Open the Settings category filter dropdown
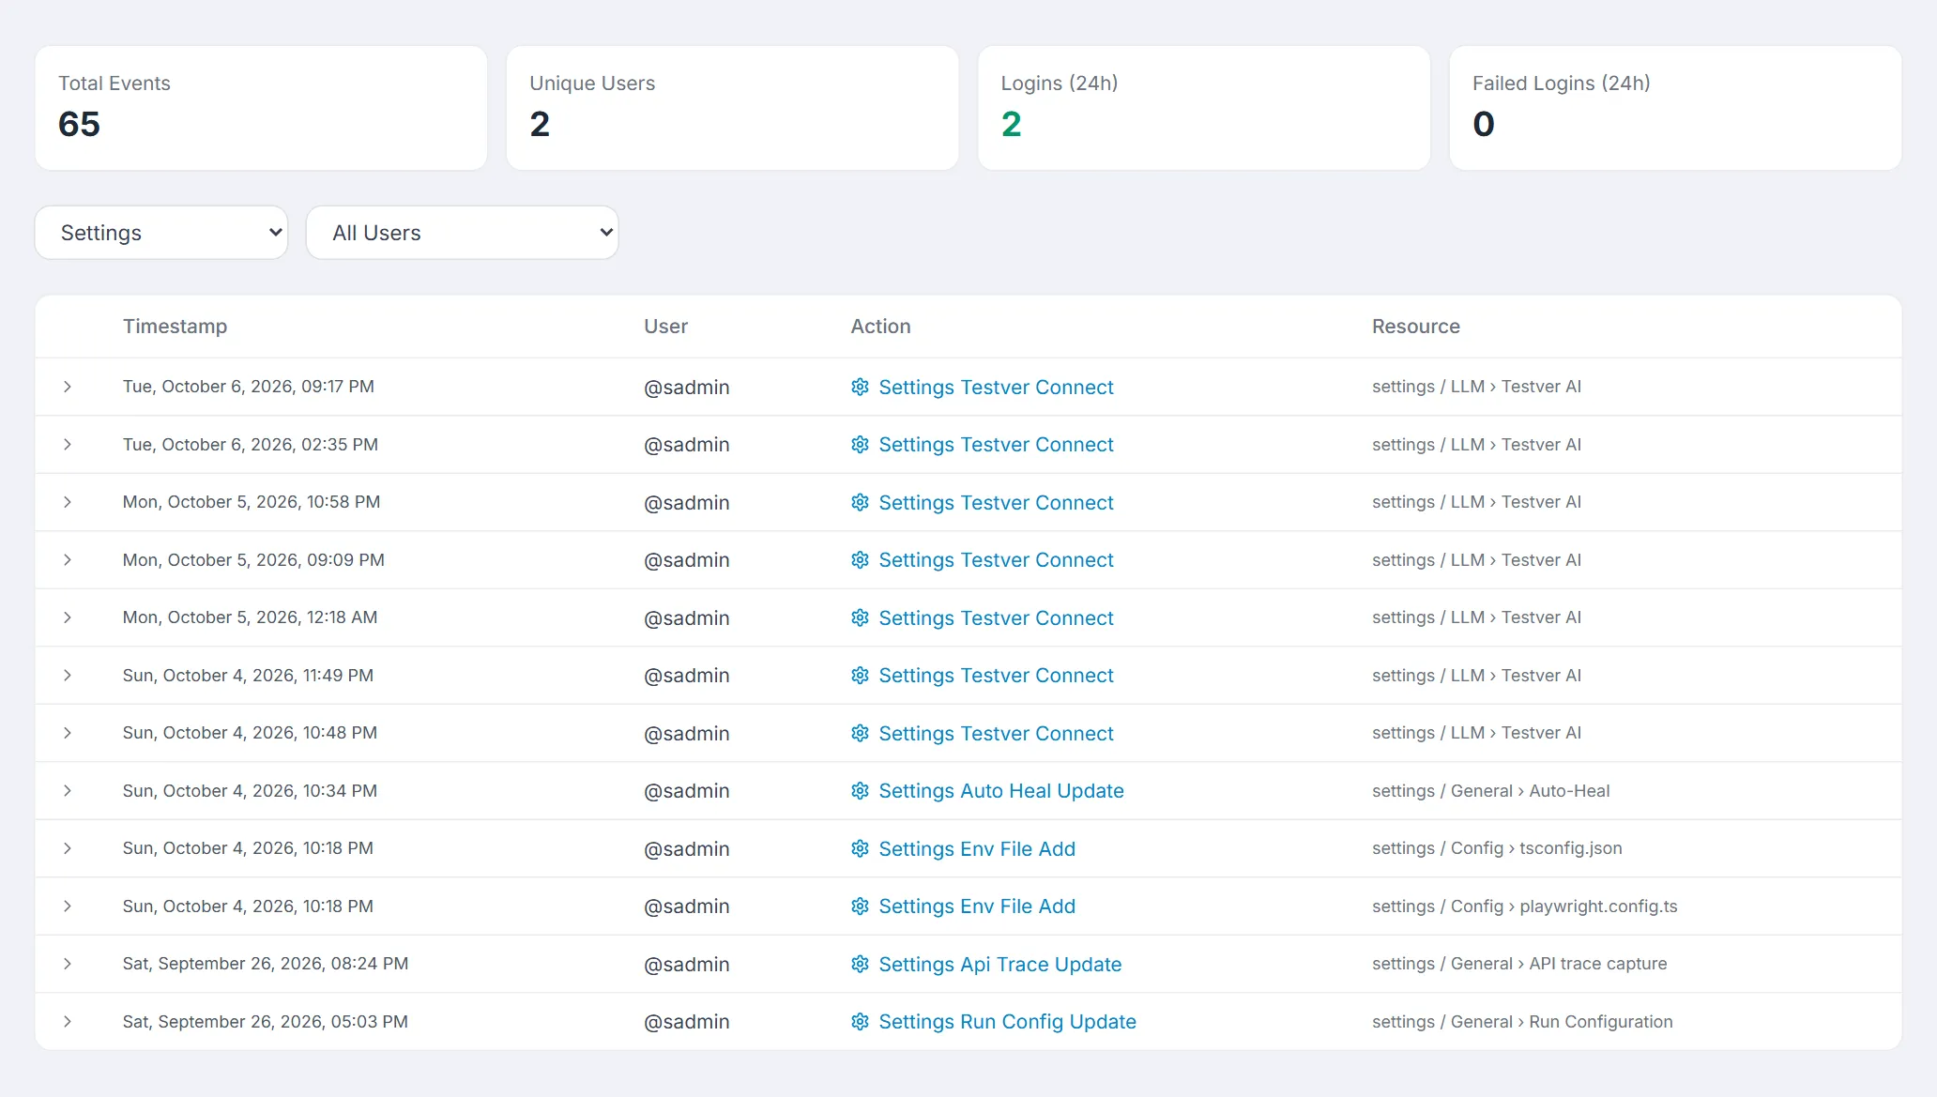This screenshot has width=1937, height=1097. tap(161, 233)
